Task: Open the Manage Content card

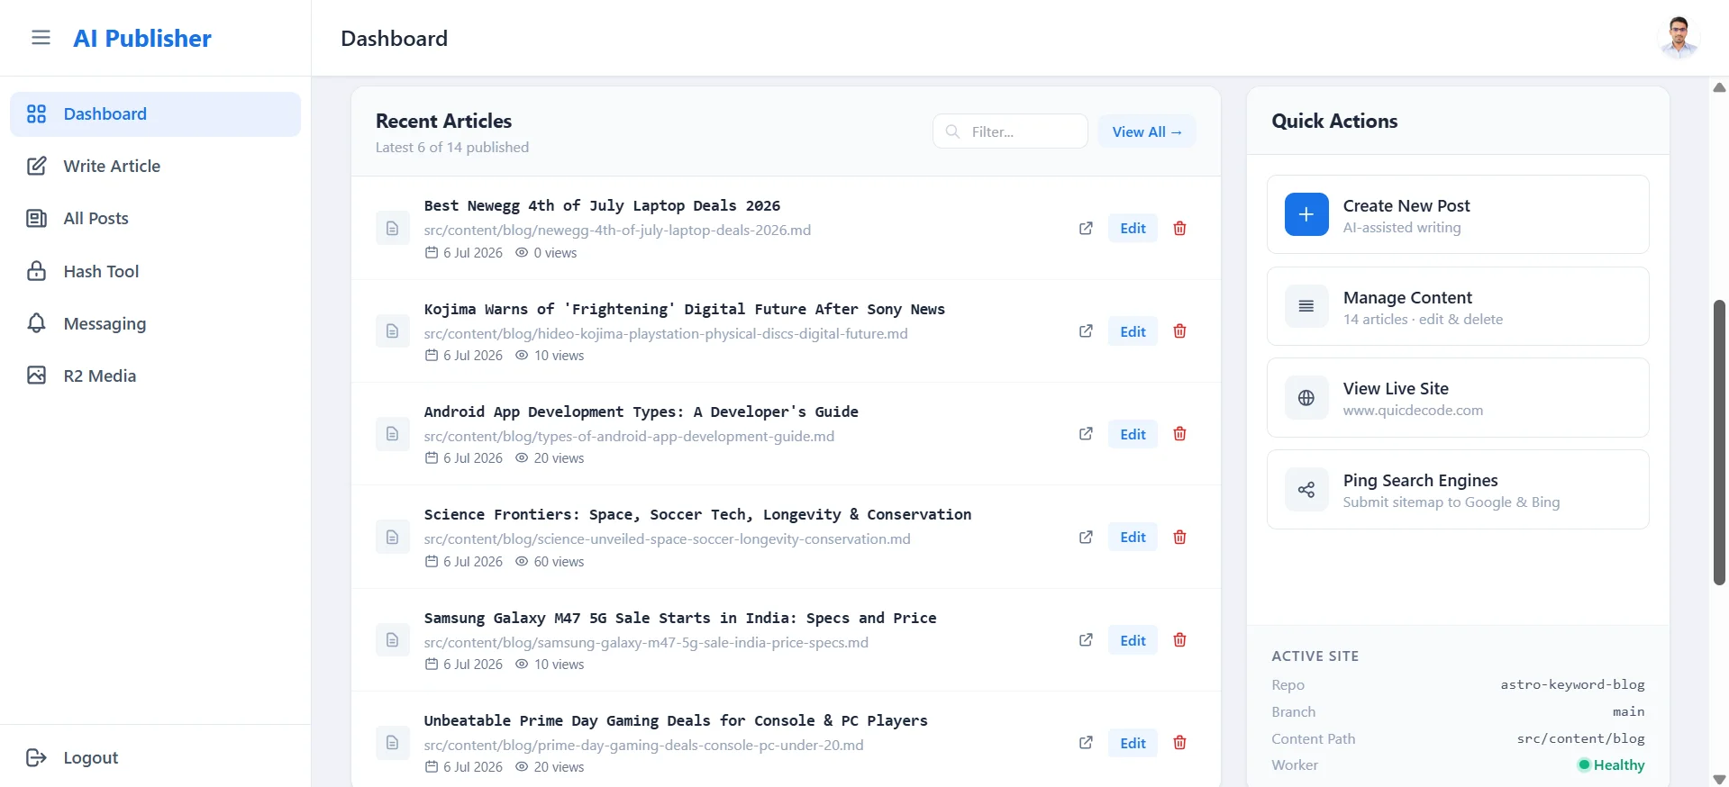Action: tap(1458, 306)
